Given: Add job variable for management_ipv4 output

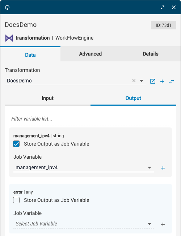Looking at the screenshot, I should pyautogui.click(x=163, y=168).
